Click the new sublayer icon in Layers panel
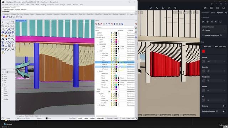 pyautogui.click(x=99, y=24)
